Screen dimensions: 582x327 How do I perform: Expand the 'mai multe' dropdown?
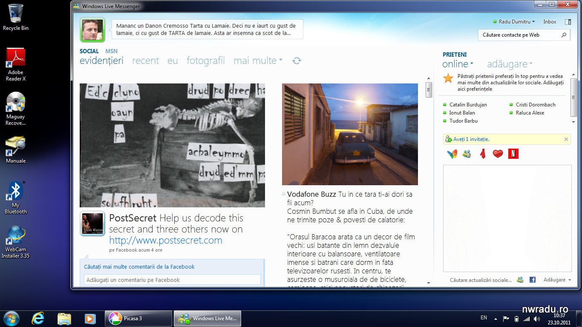coord(258,61)
